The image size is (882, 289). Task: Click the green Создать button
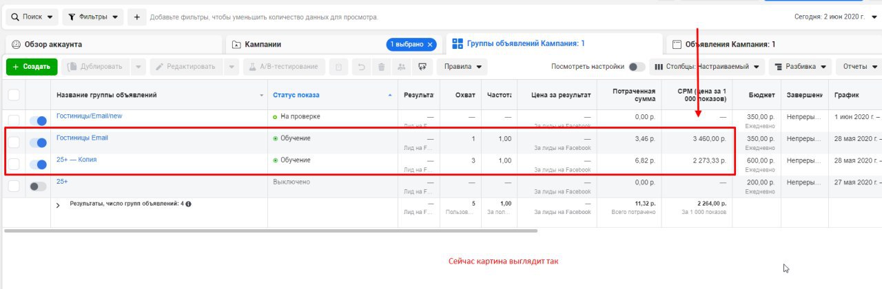(32, 67)
